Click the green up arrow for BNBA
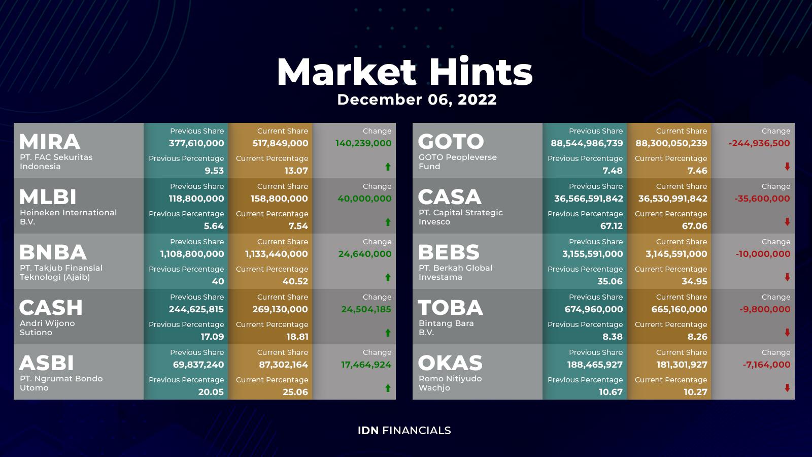 point(388,277)
